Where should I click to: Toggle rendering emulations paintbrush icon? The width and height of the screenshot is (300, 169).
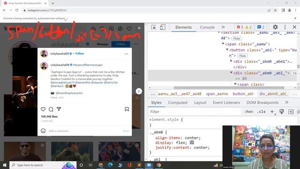[x=281, y=112]
